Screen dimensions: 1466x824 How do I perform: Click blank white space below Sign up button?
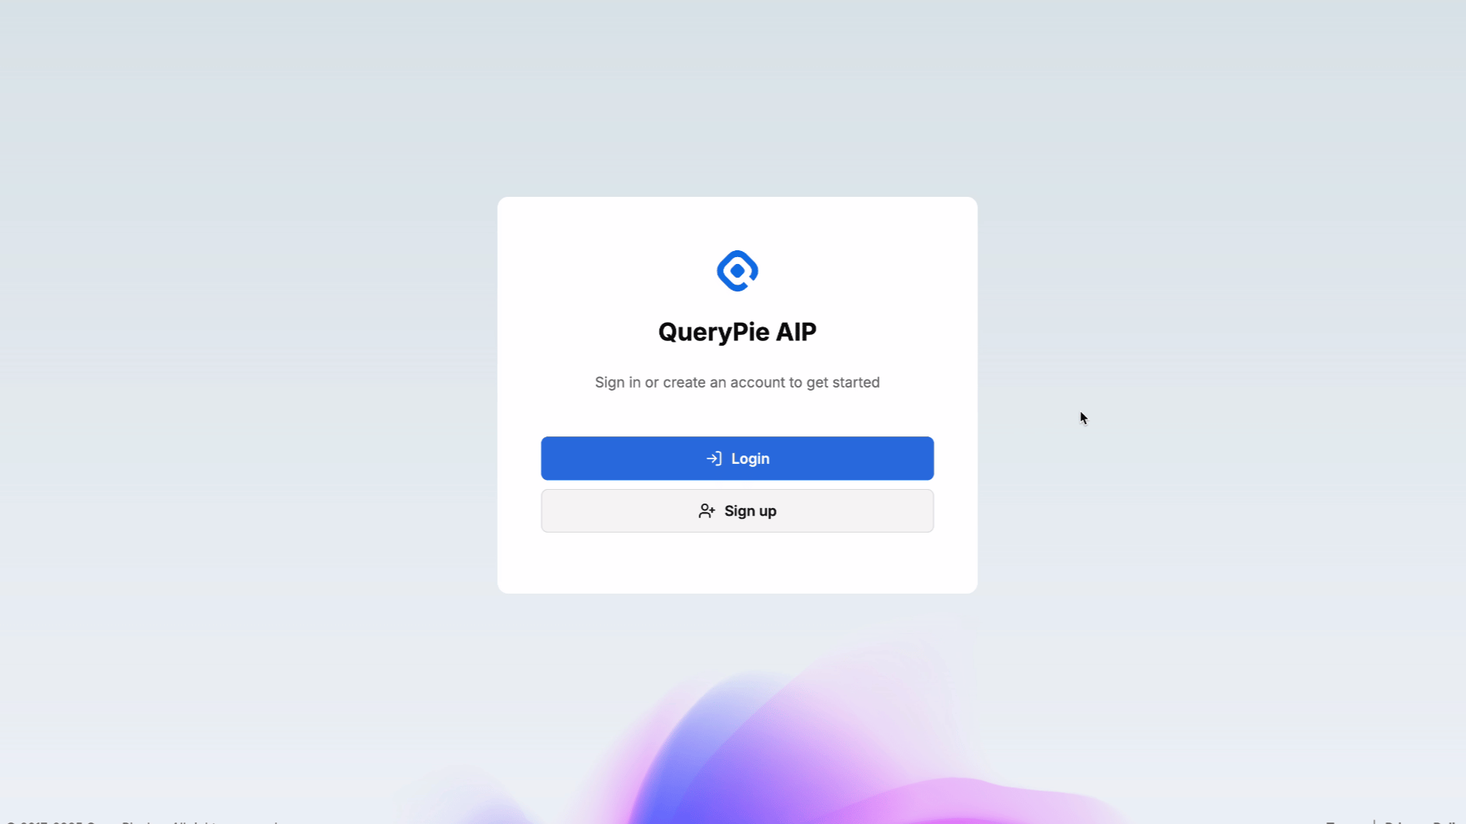tap(737, 563)
